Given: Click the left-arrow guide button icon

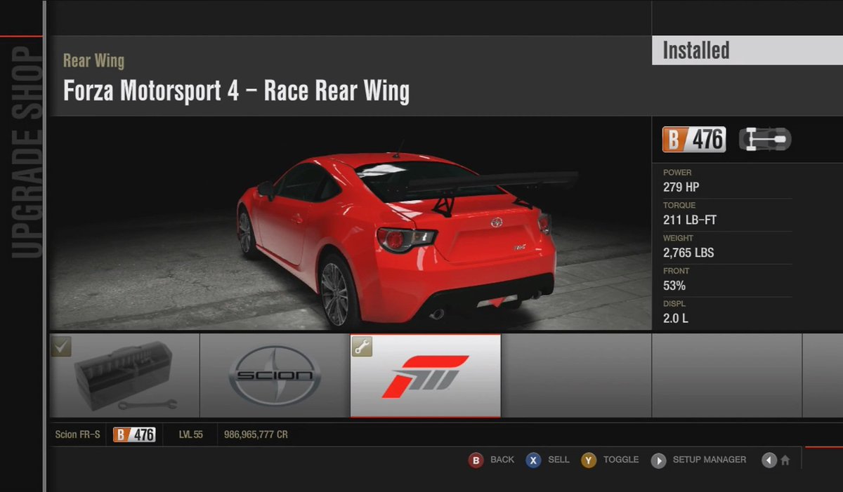Looking at the screenshot, I should [x=769, y=460].
